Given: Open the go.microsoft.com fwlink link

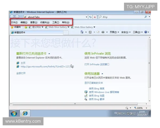Looking at the screenshot, I should pyautogui.click(x=47, y=67).
